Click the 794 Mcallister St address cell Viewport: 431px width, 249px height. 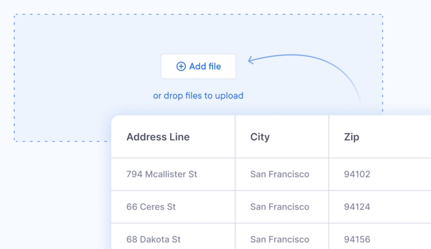pyautogui.click(x=161, y=174)
